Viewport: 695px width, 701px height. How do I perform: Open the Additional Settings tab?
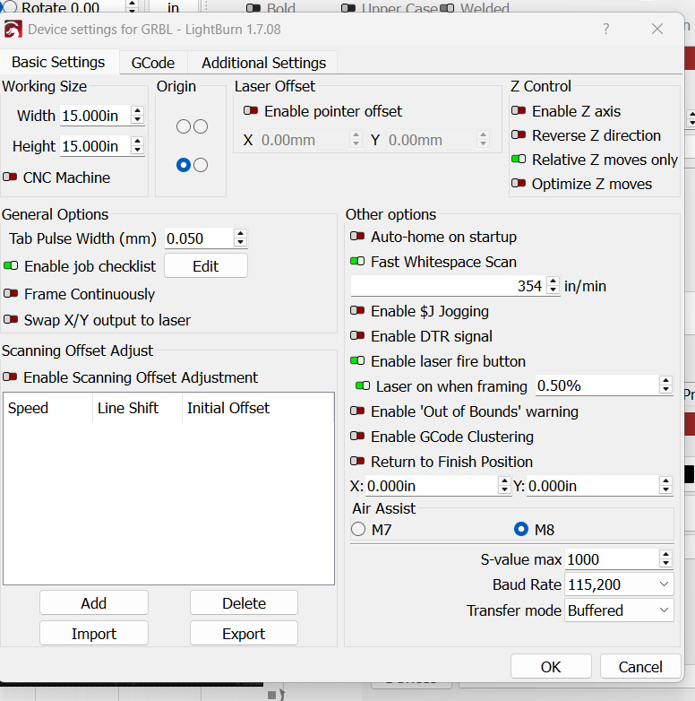pos(263,63)
